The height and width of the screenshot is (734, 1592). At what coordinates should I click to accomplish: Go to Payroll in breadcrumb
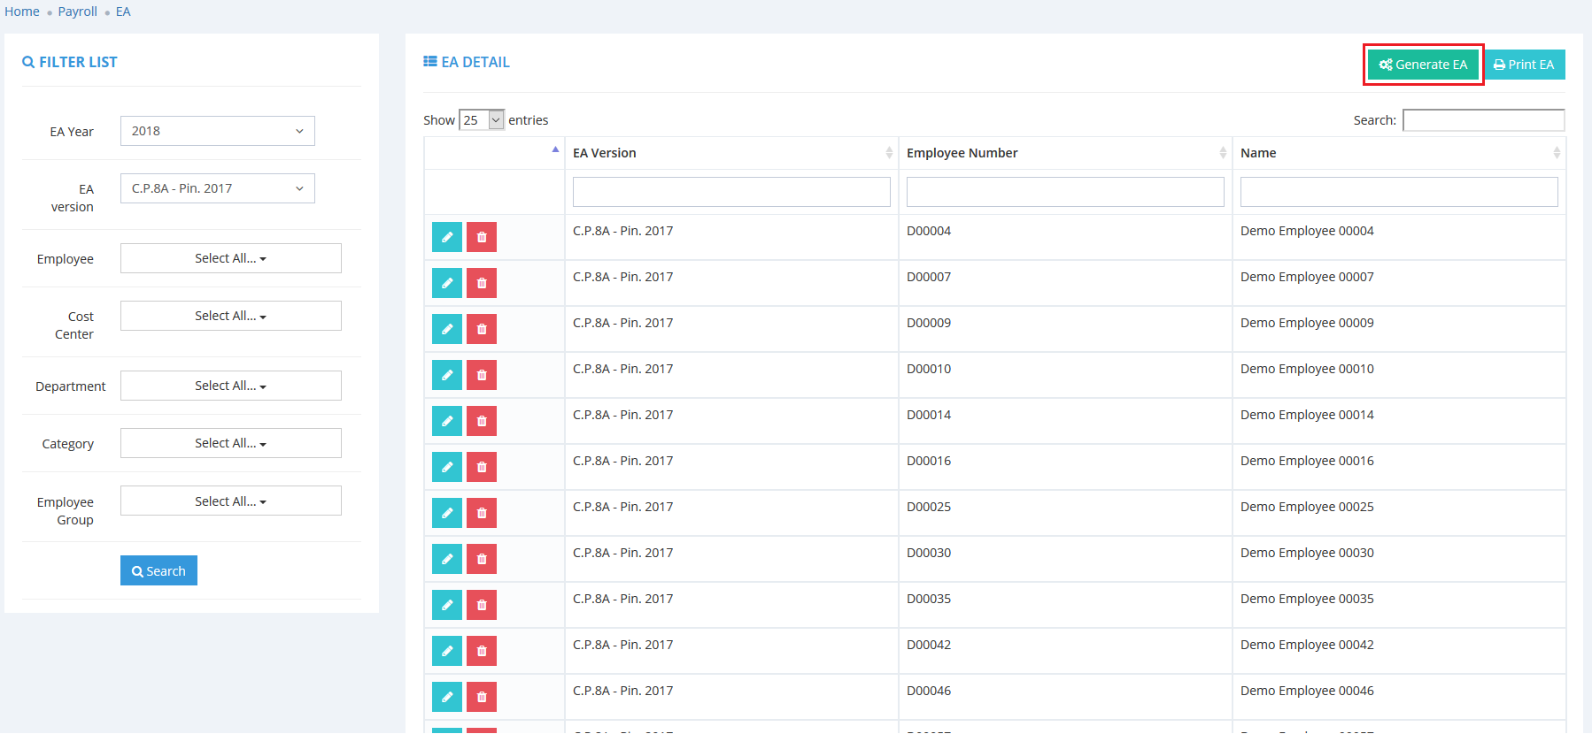(x=77, y=11)
